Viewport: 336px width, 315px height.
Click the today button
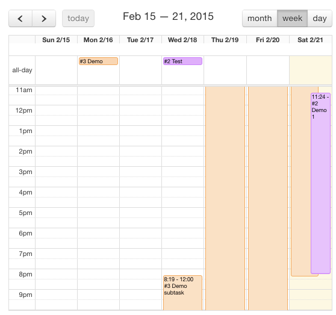pyautogui.click(x=78, y=19)
